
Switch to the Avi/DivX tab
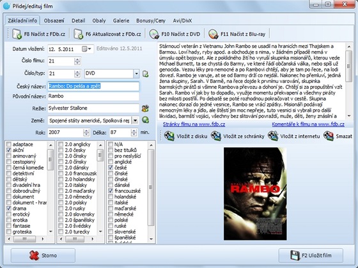182,20
